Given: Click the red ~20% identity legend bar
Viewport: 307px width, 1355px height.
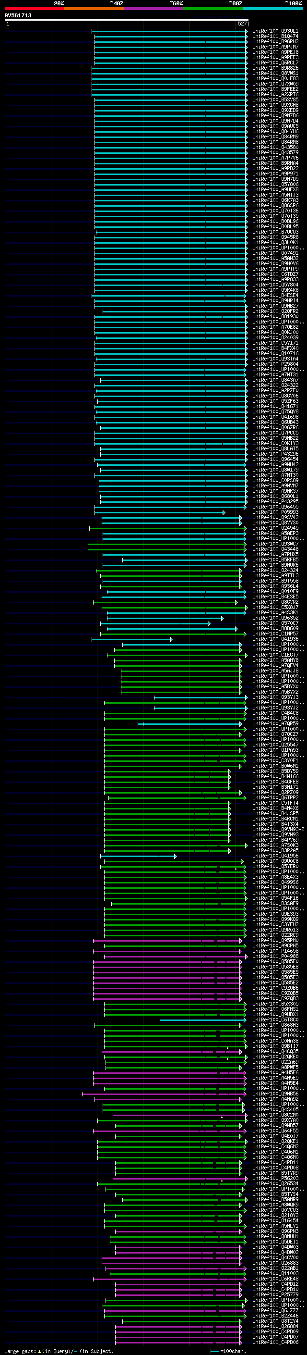Looking at the screenshot, I should click(34, 9).
